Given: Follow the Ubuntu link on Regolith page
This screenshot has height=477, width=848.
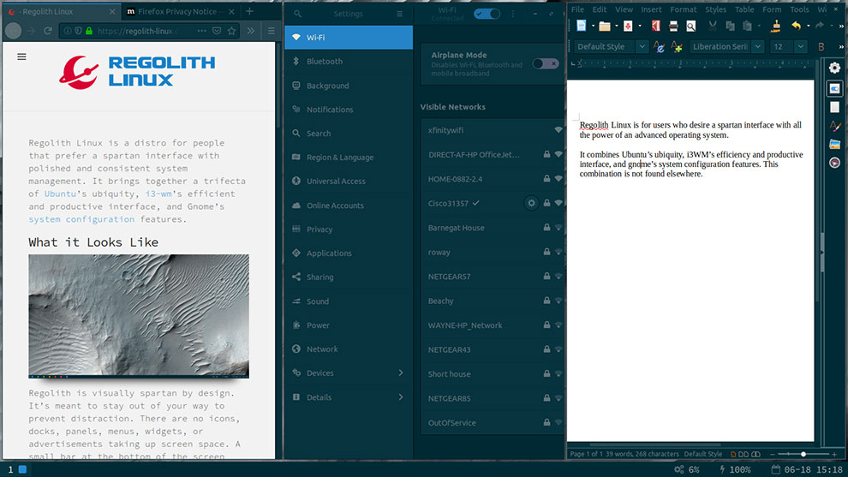Looking at the screenshot, I should [x=60, y=194].
